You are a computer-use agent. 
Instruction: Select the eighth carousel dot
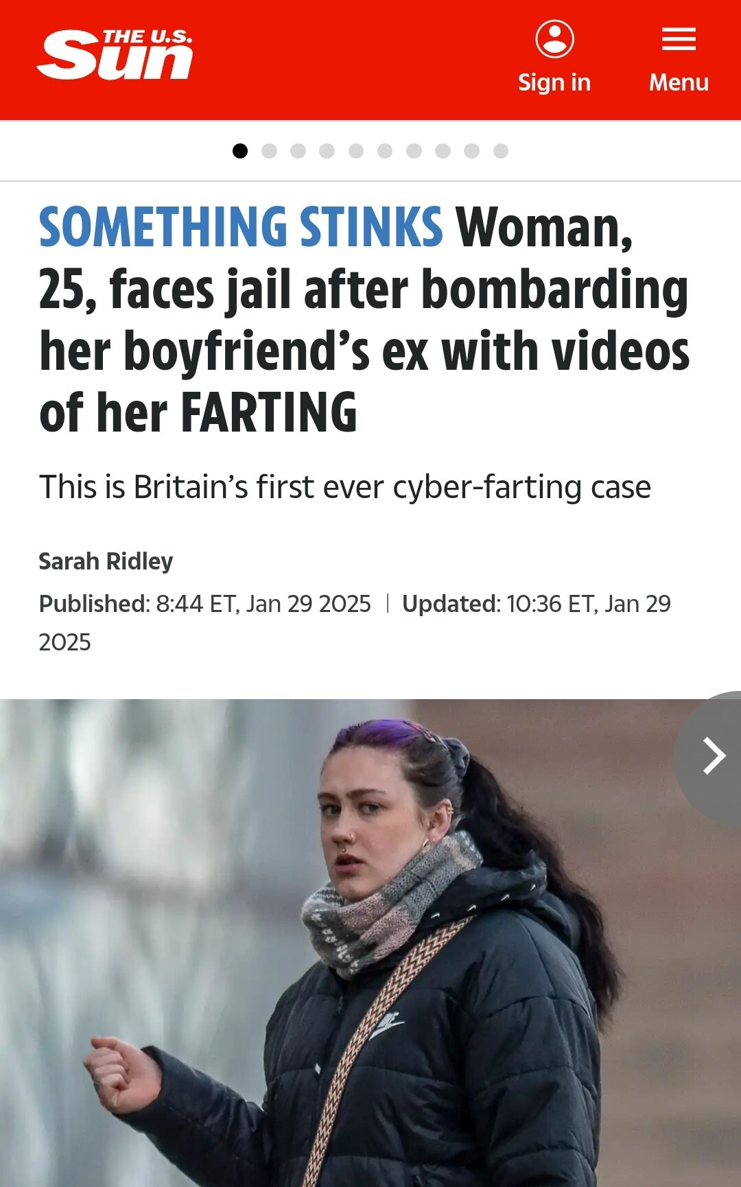(443, 151)
